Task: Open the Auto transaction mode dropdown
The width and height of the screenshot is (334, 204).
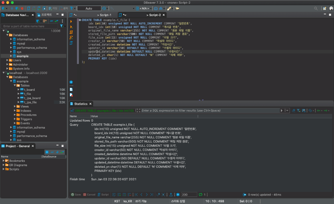Action: pos(89,8)
